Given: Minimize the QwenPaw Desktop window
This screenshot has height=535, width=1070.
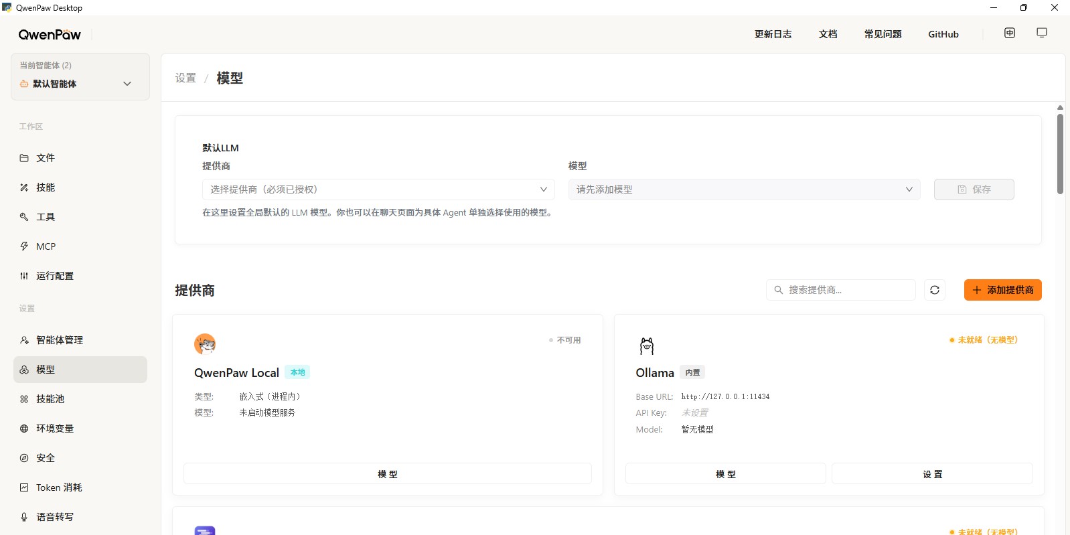Looking at the screenshot, I should tap(994, 7).
